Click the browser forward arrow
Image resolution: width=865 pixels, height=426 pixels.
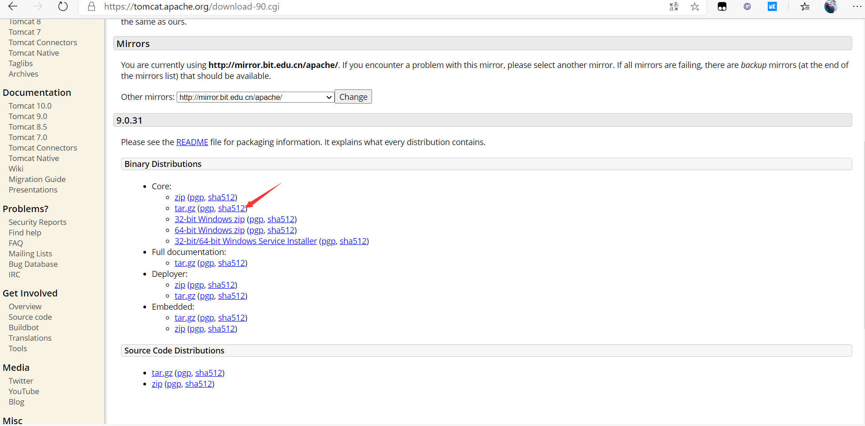[38, 6]
